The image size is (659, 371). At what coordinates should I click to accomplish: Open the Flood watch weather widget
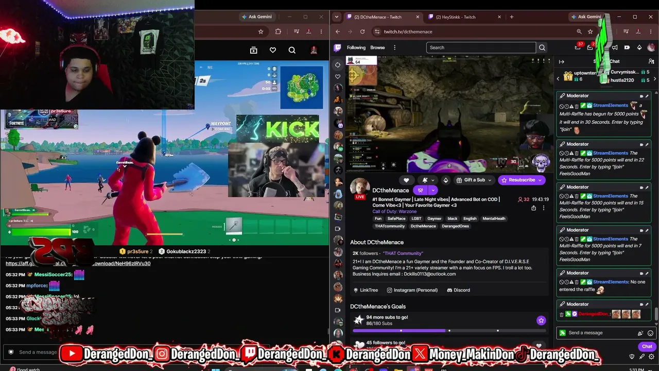pos(24,369)
